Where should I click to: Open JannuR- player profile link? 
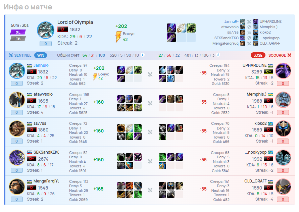[41, 65]
